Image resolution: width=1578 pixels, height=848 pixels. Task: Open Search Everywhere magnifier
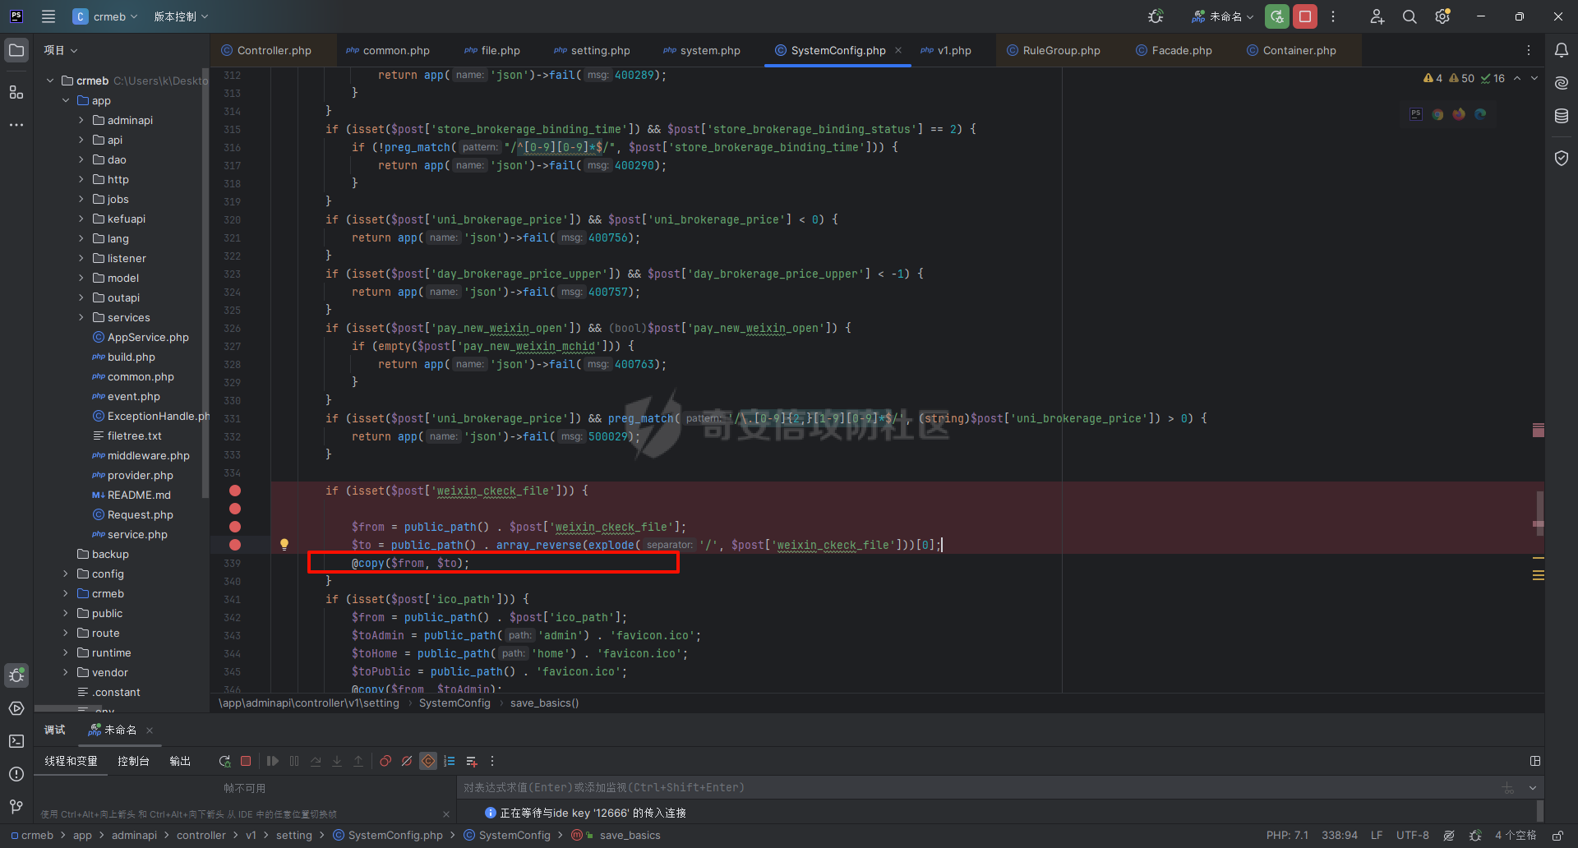click(1410, 16)
